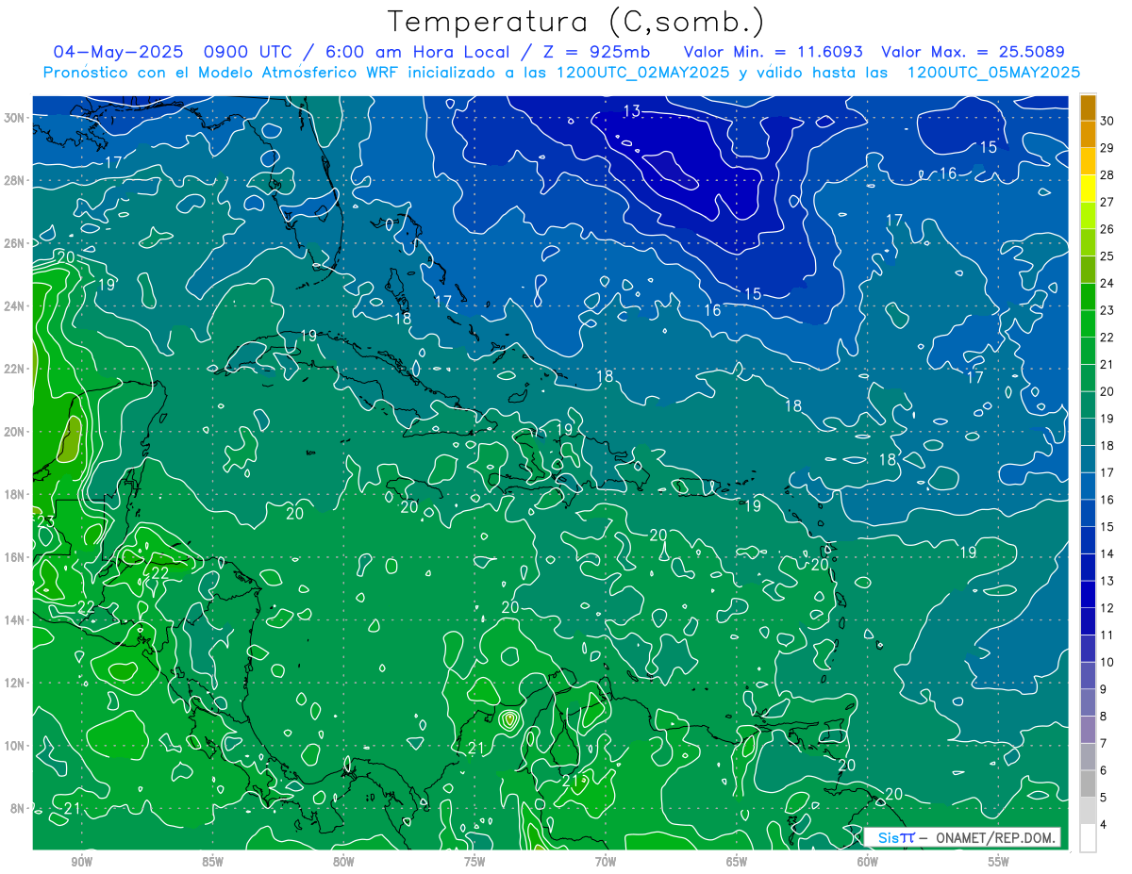Viewport: 1132px width, 874px height.
Task: Click the '26N' latitude axis label
Action: point(15,243)
